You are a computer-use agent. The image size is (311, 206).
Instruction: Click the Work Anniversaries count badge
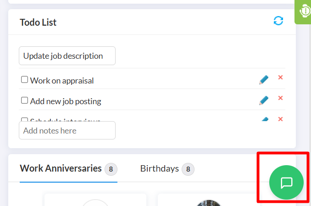(111, 169)
